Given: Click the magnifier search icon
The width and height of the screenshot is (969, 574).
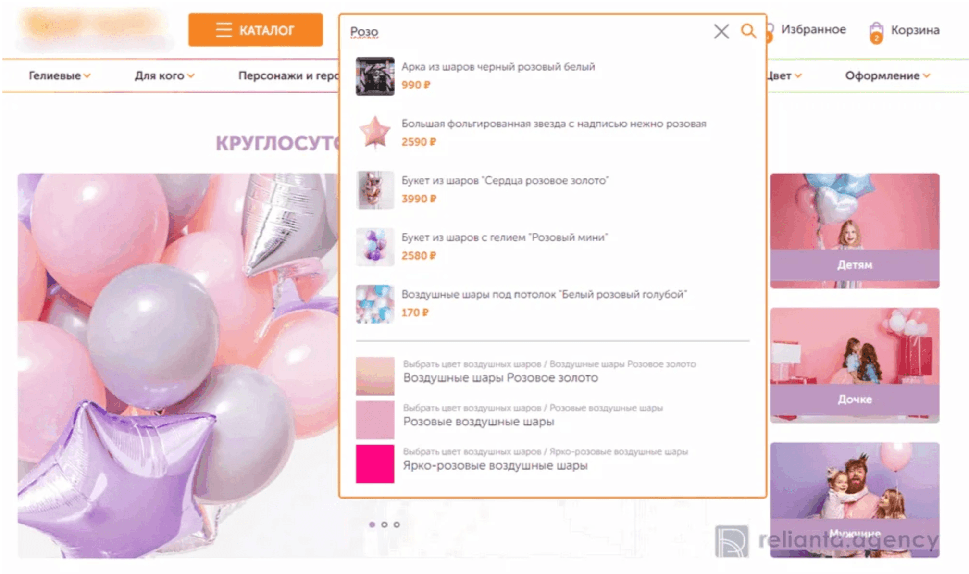Looking at the screenshot, I should click(748, 31).
